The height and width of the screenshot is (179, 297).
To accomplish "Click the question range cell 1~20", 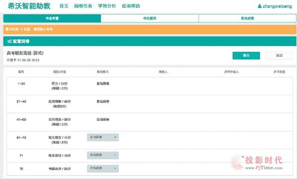I will pos(21,83).
